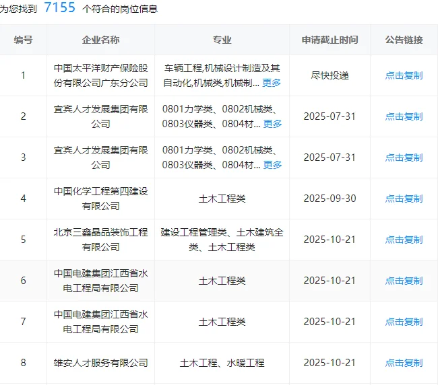Screen dimensions: 438x385
Task: Select 宜宾人才发展集团有限公司 in row 3
Action: 100,157
